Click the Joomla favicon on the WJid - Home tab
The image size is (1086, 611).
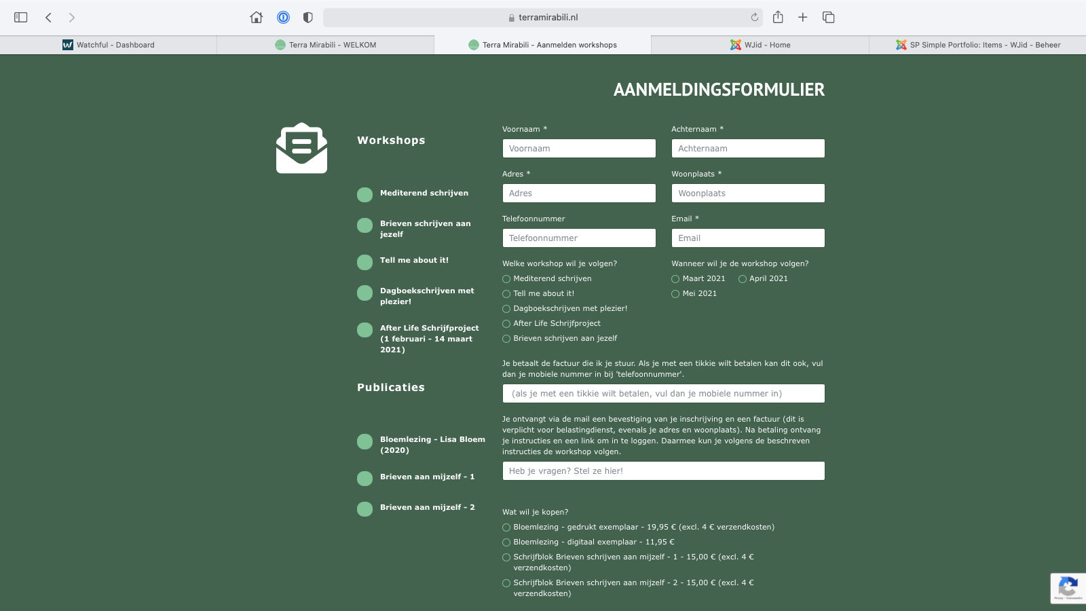(736, 45)
